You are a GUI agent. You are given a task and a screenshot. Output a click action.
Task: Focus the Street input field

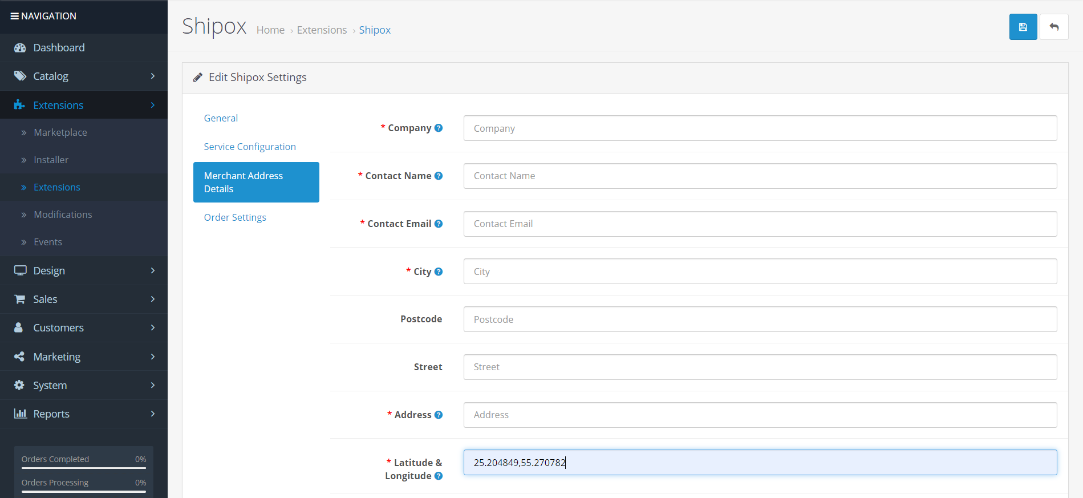[760, 367]
